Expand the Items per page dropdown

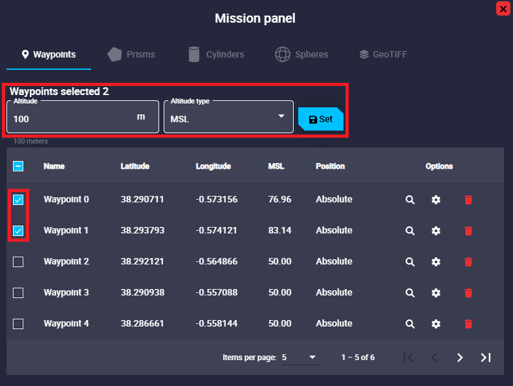pyautogui.click(x=300, y=358)
